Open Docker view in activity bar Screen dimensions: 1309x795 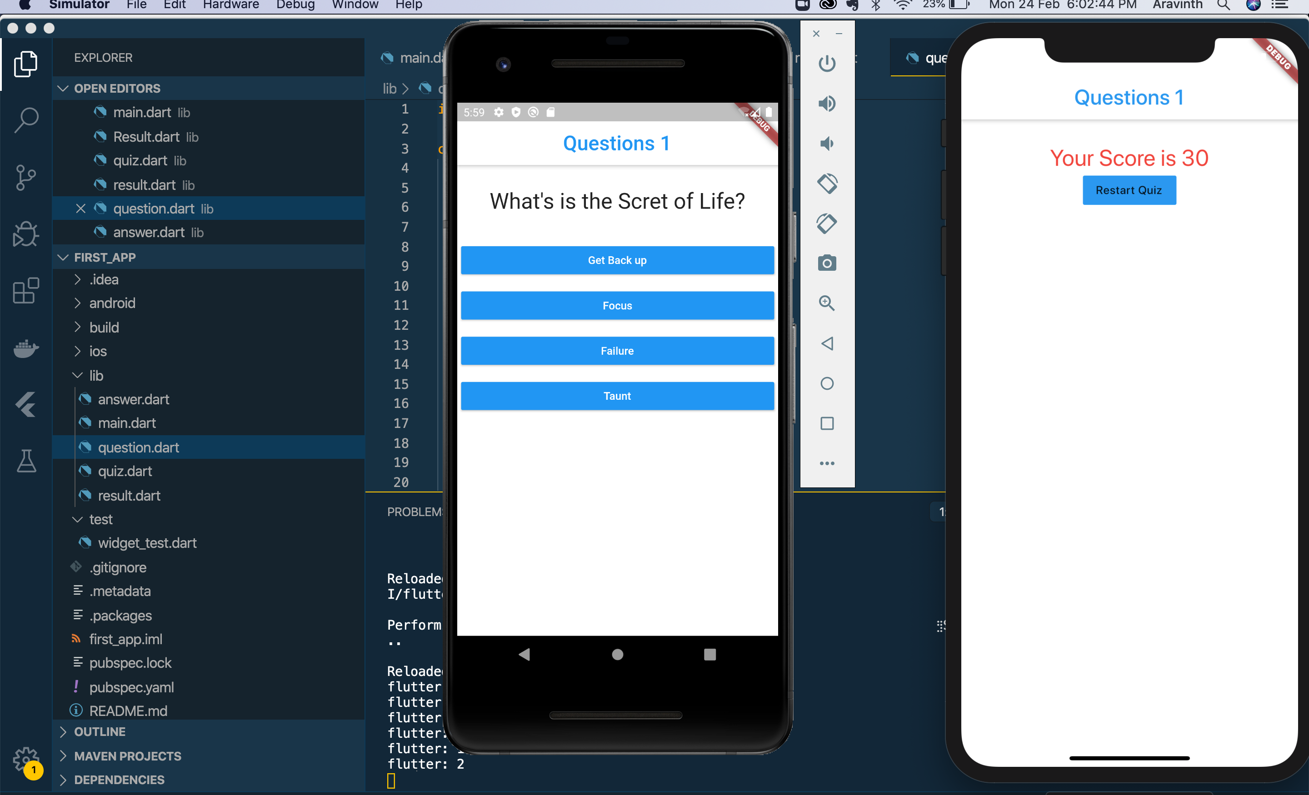pyautogui.click(x=25, y=349)
